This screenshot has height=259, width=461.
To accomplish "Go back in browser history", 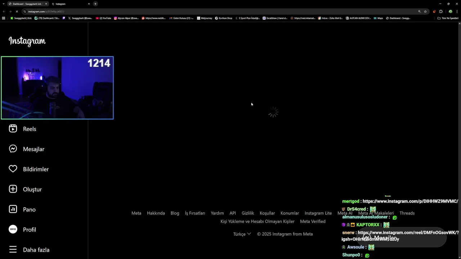I will 4,12.
